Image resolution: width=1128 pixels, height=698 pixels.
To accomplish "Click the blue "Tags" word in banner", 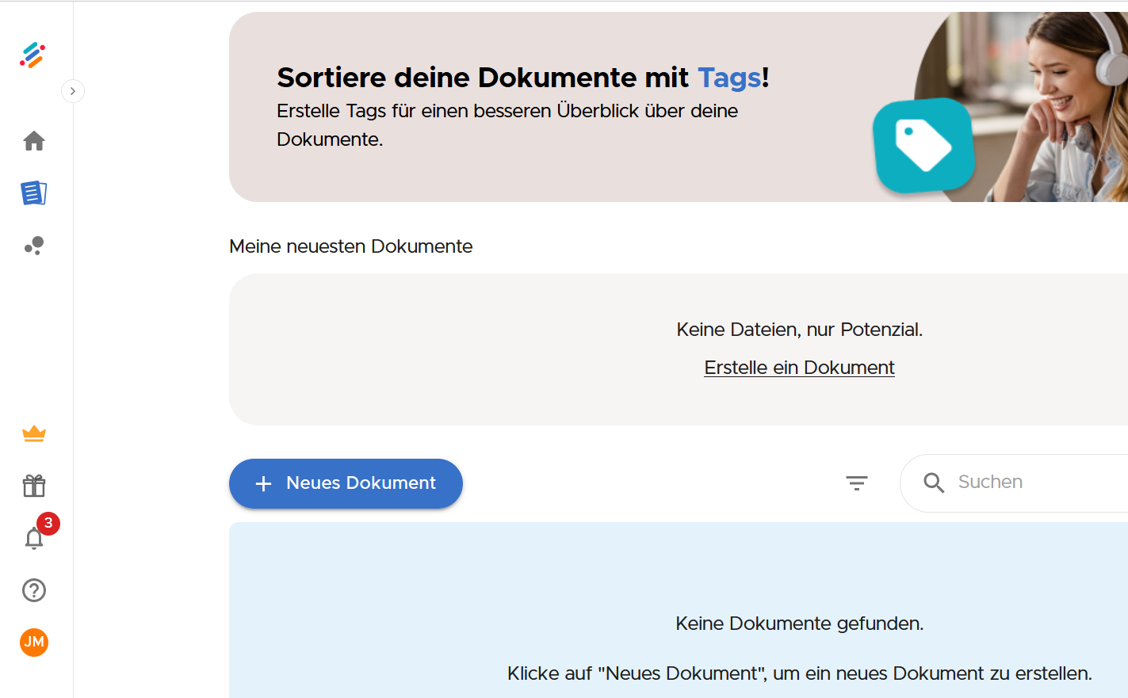I will [728, 78].
